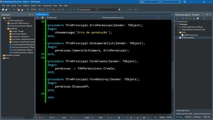Select the Model View bottom tab
Image resolution: width=213 pixels, height=120 pixels.
pos(189,117)
